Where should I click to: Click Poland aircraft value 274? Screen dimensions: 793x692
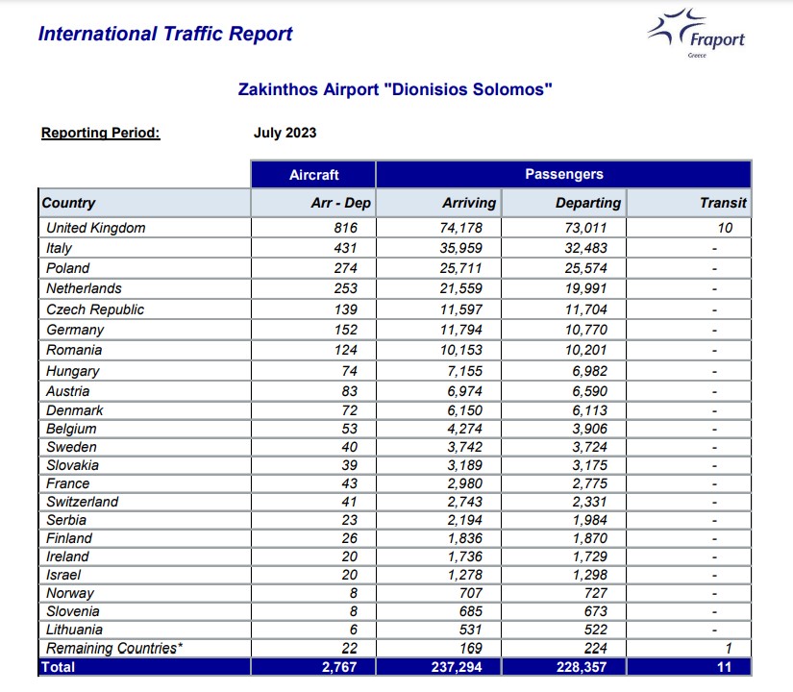[345, 268]
